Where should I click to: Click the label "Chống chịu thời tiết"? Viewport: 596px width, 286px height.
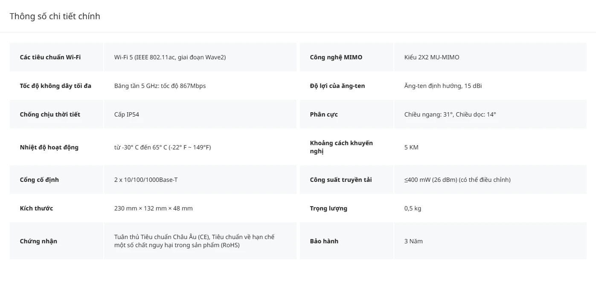50,114
